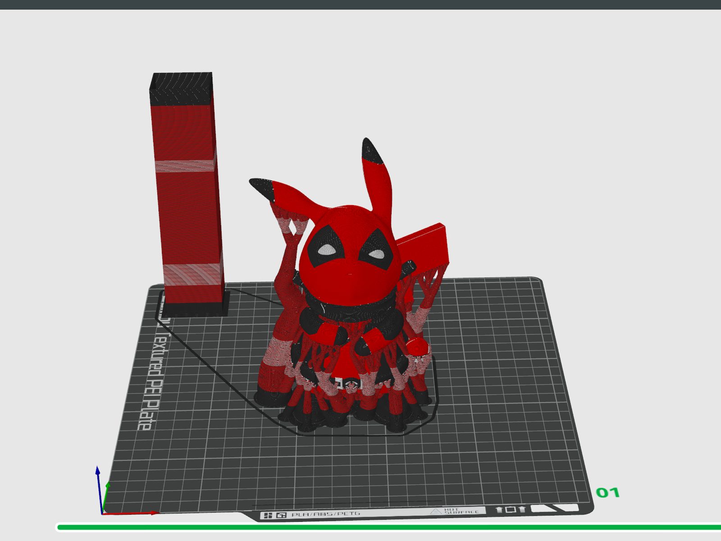Viewport: 721px width, 541px height.
Task: Click the green horizontal layer slider bar
Action: click(x=388, y=527)
